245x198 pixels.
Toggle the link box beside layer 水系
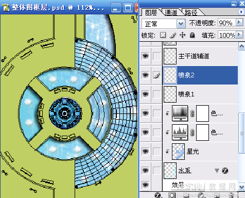[x=157, y=171]
